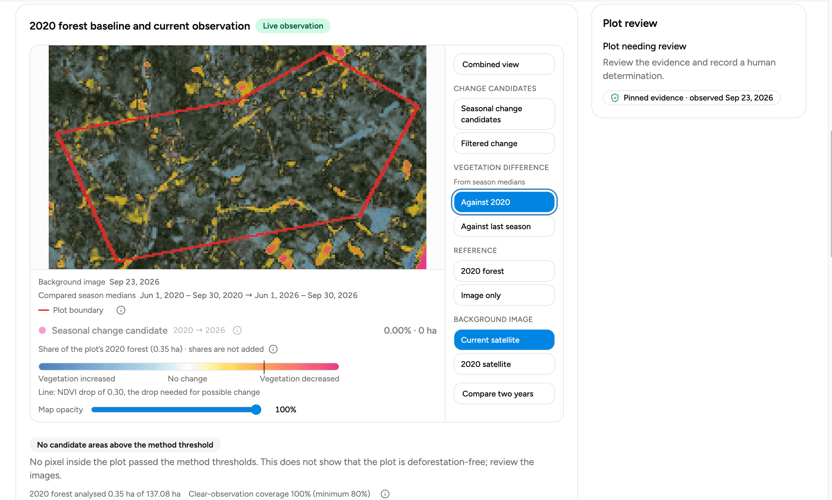Click Pinned evidence observed Sep 23, 2026
The width and height of the screenshot is (832, 500).
click(x=691, y=98)
